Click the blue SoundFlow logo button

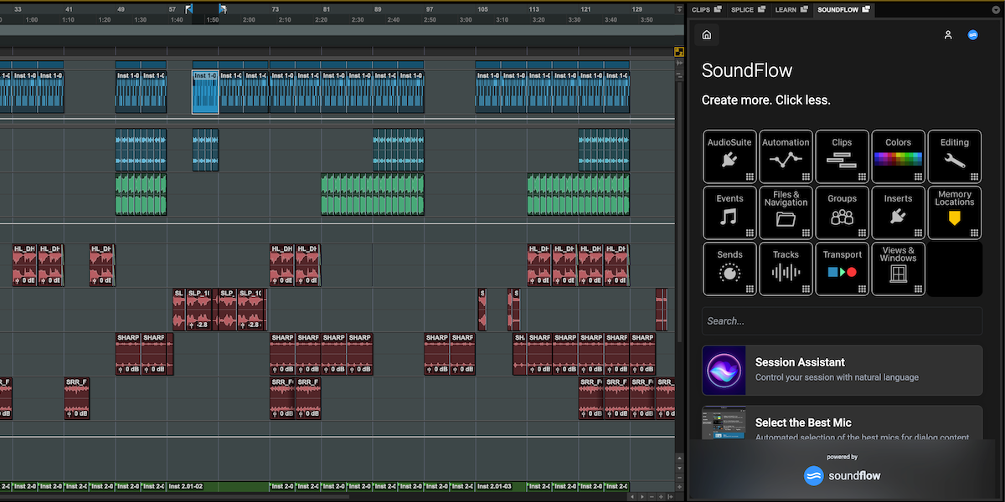pyautogui.click(x=972, y=34)
